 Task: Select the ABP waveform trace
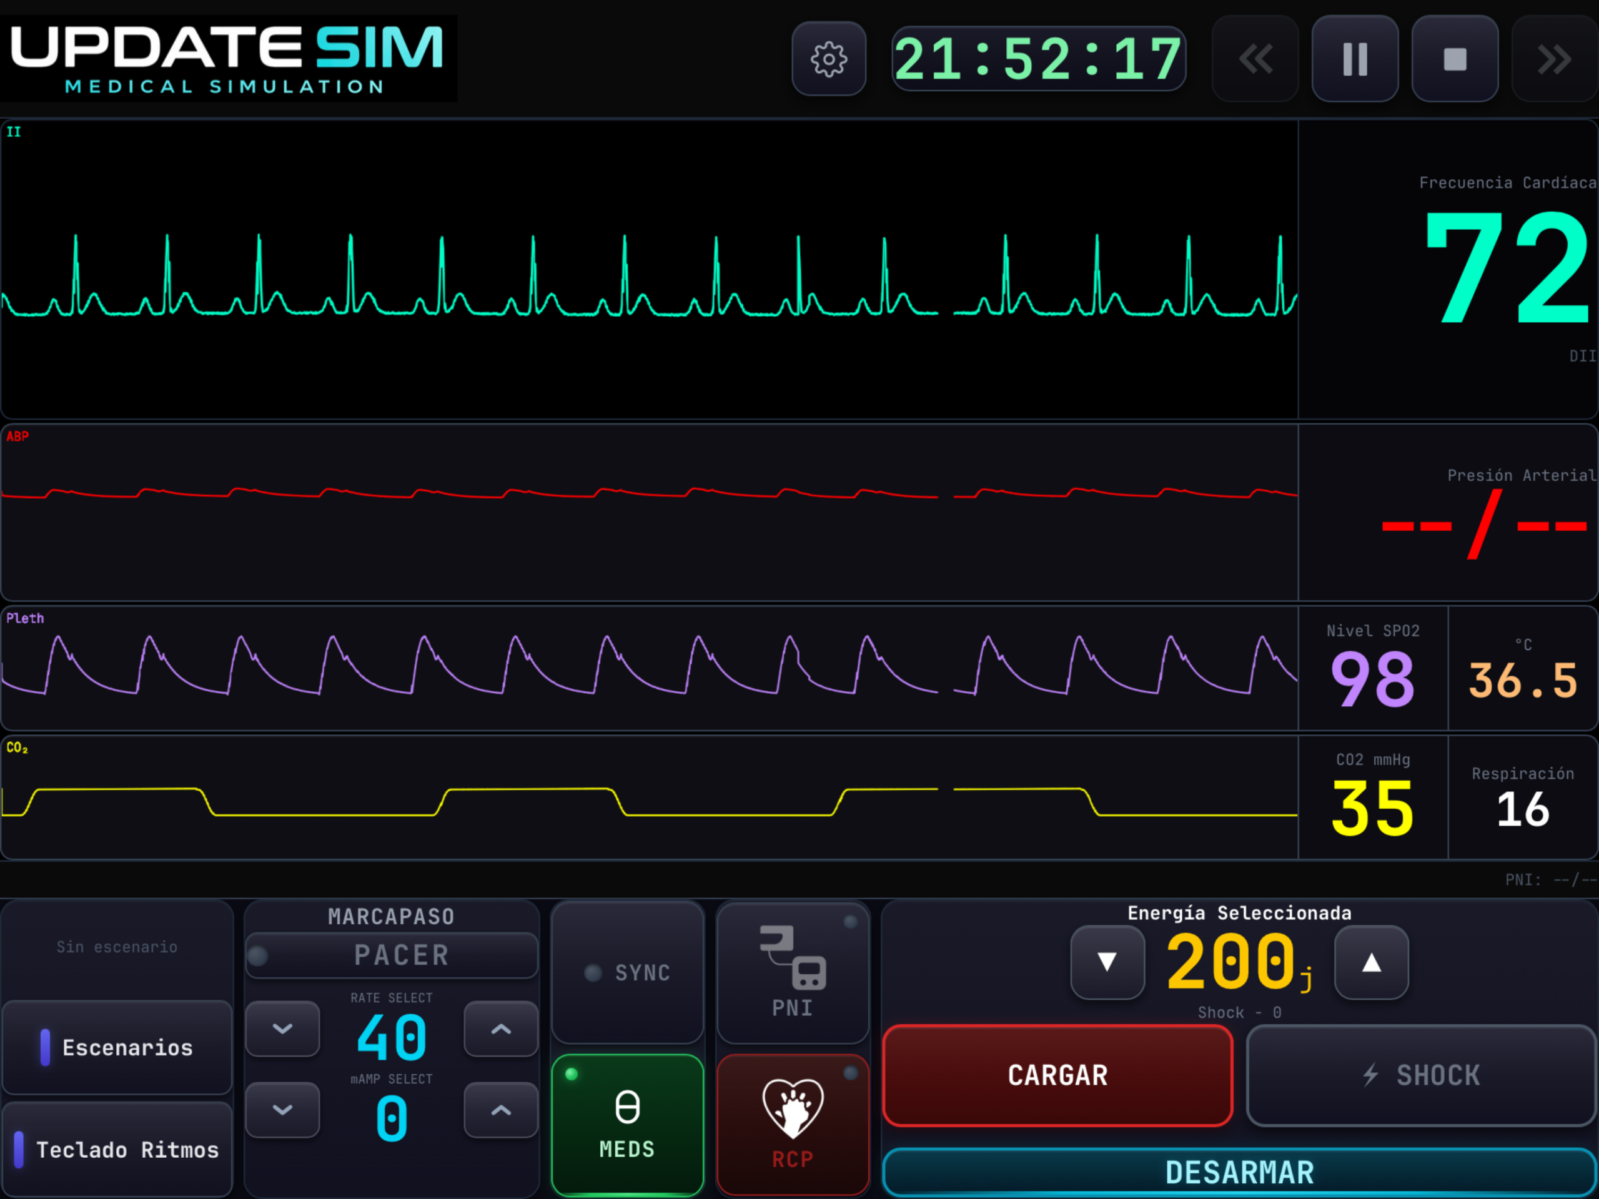[x=649, y=513]
